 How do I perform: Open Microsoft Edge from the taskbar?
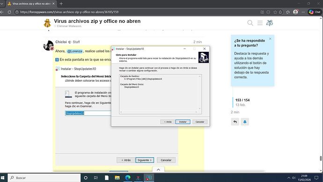128,178
